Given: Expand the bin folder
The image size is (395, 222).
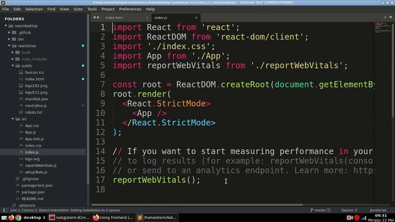Looking at the screenshot, I should coord(9,39).
